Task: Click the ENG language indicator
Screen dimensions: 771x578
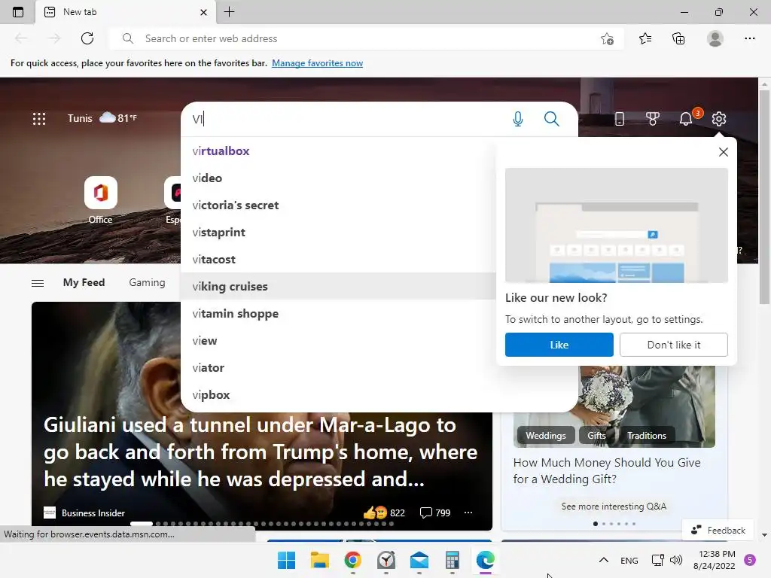Action: 629,560
